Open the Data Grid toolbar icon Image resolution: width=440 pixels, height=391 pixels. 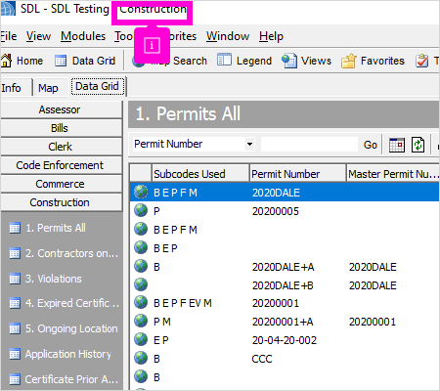(x=61, y=61)
